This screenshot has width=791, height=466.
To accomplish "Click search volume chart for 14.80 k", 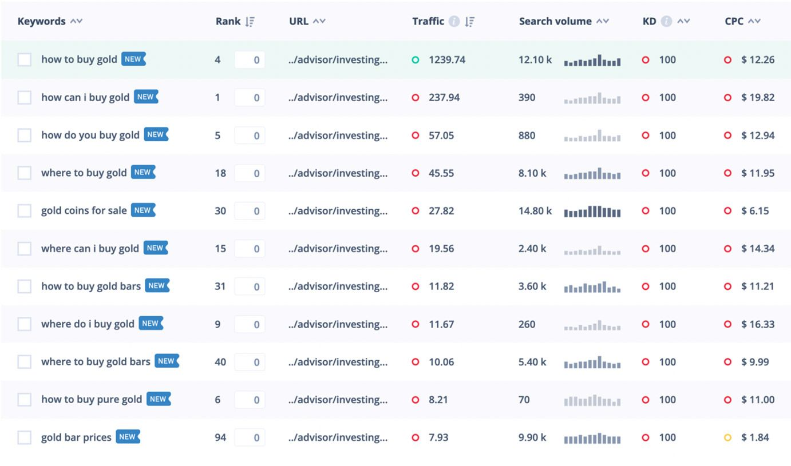I will [592, 211].
